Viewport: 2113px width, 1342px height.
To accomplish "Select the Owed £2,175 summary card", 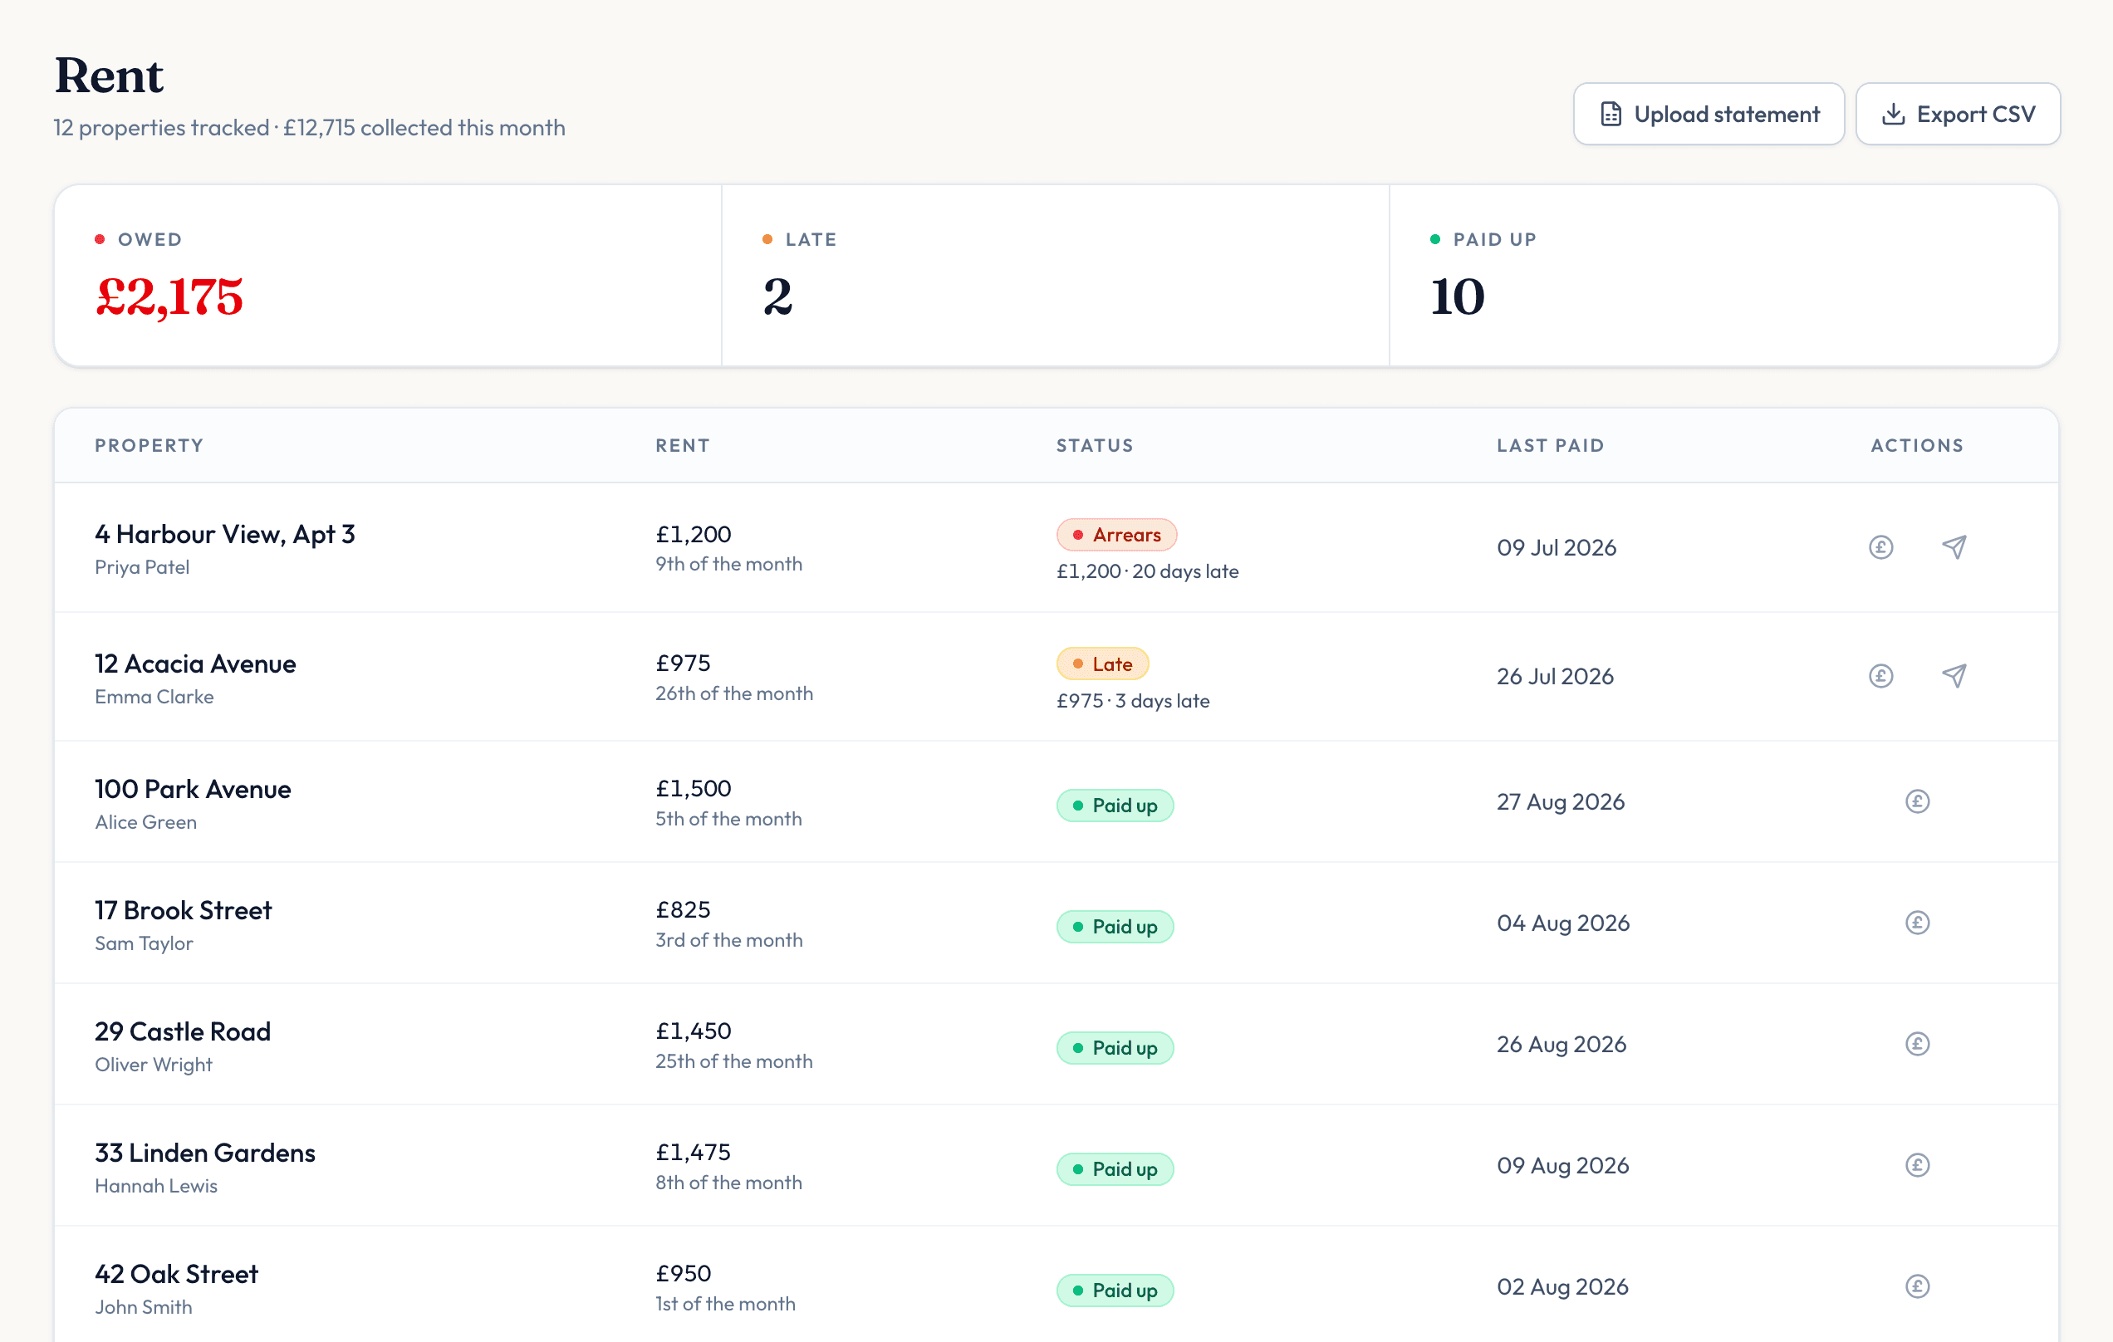I will [x=388, y=276].
